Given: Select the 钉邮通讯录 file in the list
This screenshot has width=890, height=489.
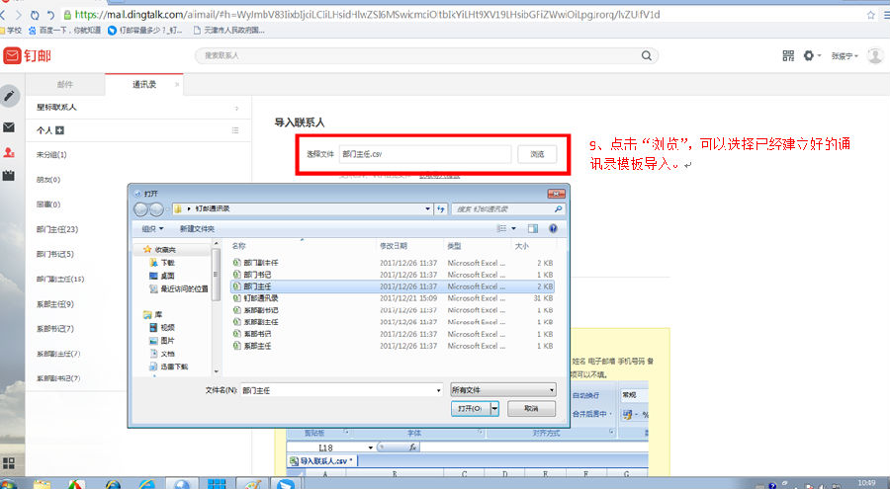Looking at the screenshot, I should [x=261, y=297].
